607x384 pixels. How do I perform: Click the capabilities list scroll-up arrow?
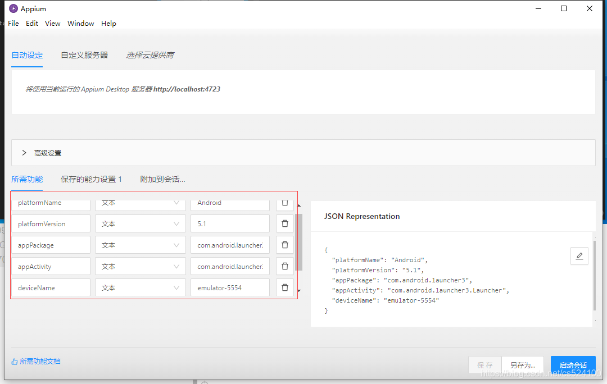299,205
